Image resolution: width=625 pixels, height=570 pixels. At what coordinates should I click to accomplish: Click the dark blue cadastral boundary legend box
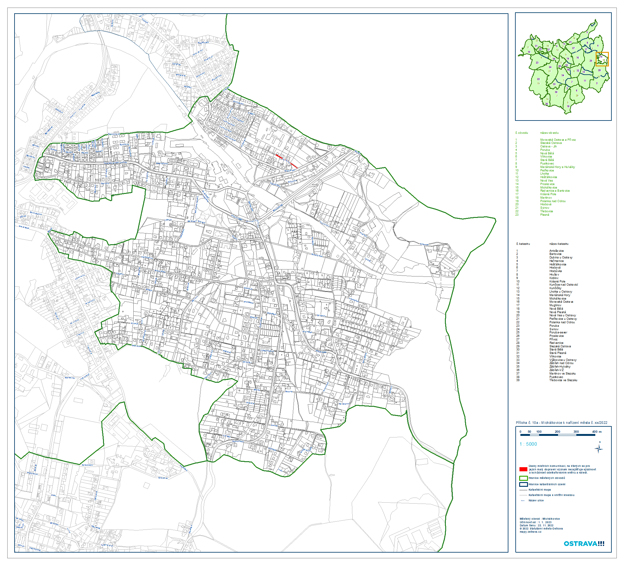(x=523, y=484)
